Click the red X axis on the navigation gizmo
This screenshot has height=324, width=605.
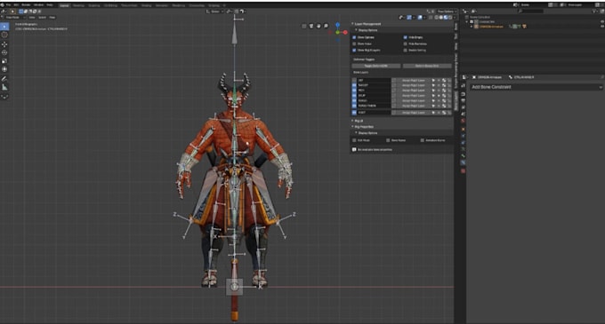pos(345,33)
